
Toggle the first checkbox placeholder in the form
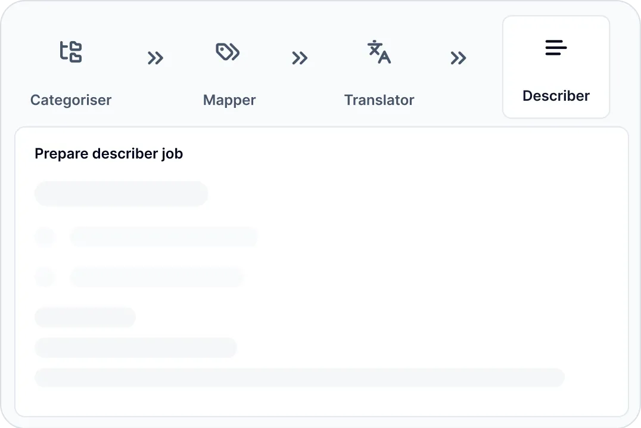tap(45, 236)
